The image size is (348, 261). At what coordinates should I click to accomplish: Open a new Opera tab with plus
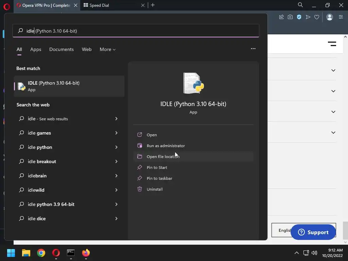[x=153, y=5]
